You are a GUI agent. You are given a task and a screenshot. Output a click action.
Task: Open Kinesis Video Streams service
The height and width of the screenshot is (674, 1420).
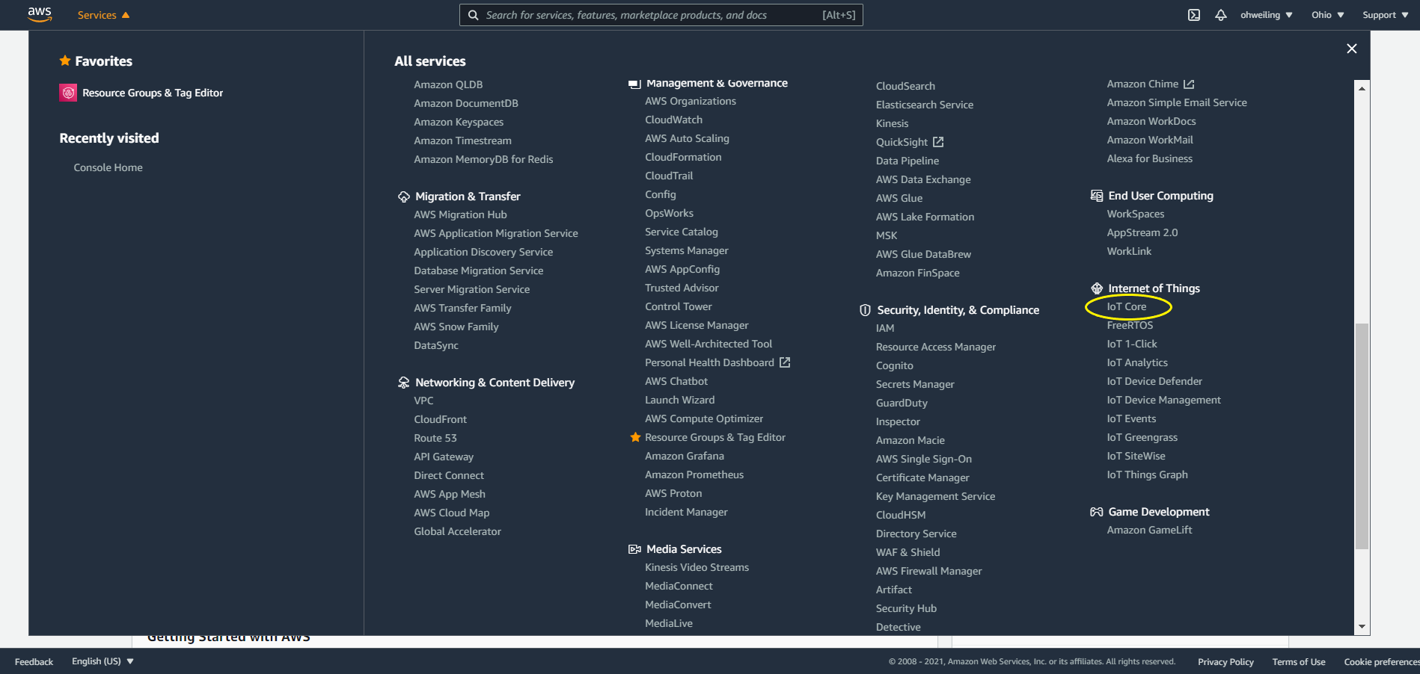coord(697,567)
